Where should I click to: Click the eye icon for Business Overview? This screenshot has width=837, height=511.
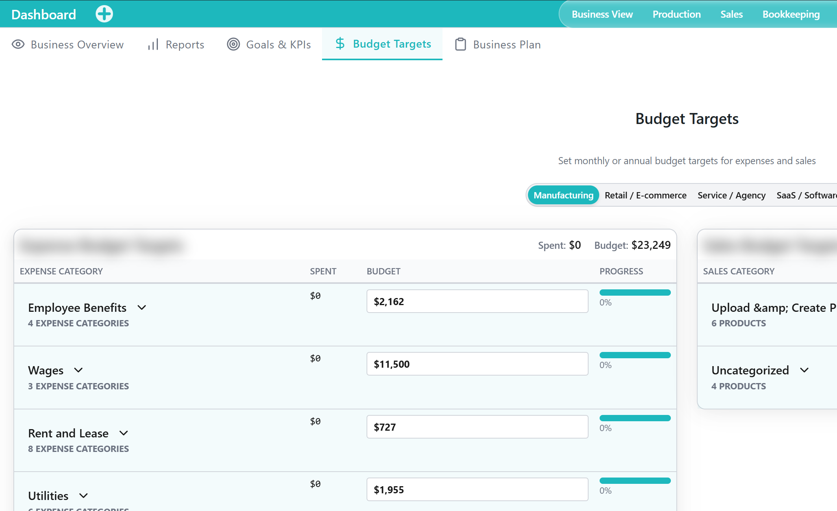18,44
